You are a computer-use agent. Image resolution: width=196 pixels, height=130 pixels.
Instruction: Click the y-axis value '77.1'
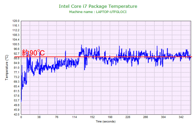[x=17, y=72]
